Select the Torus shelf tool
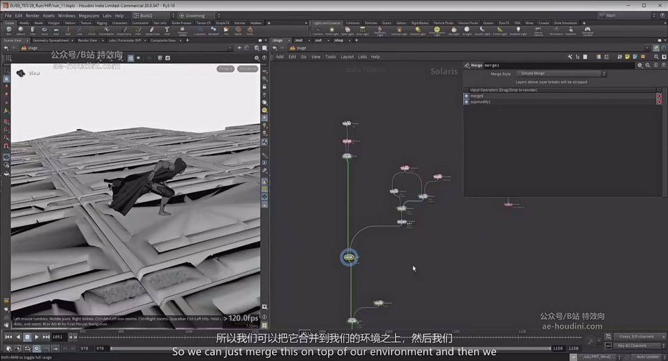This screenshot has height=361, width=668. coord(44,31)
